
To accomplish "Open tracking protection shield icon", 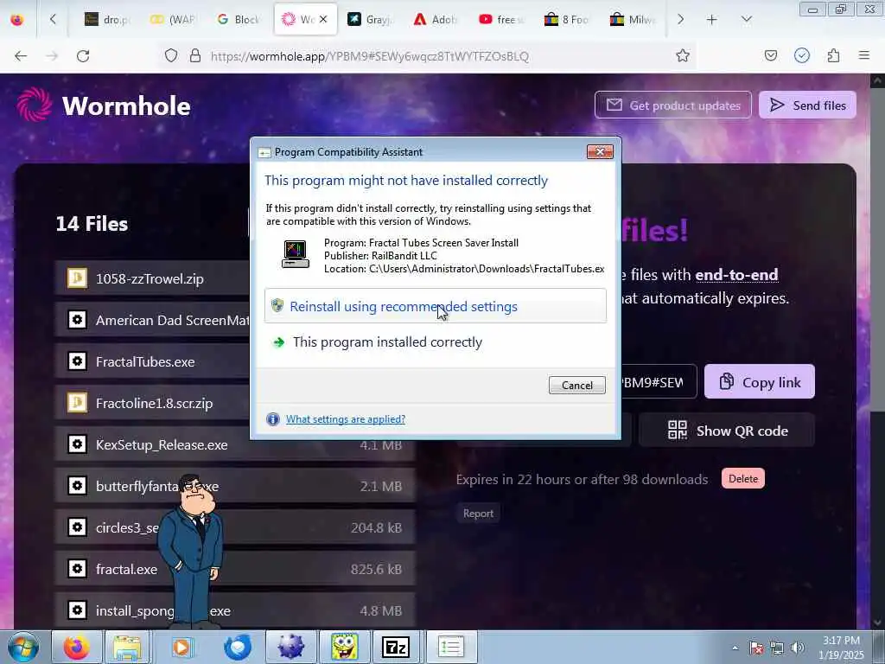I will (171, 56).
